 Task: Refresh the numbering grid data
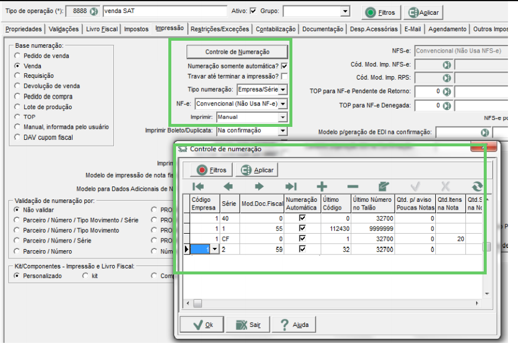[477, 186]
